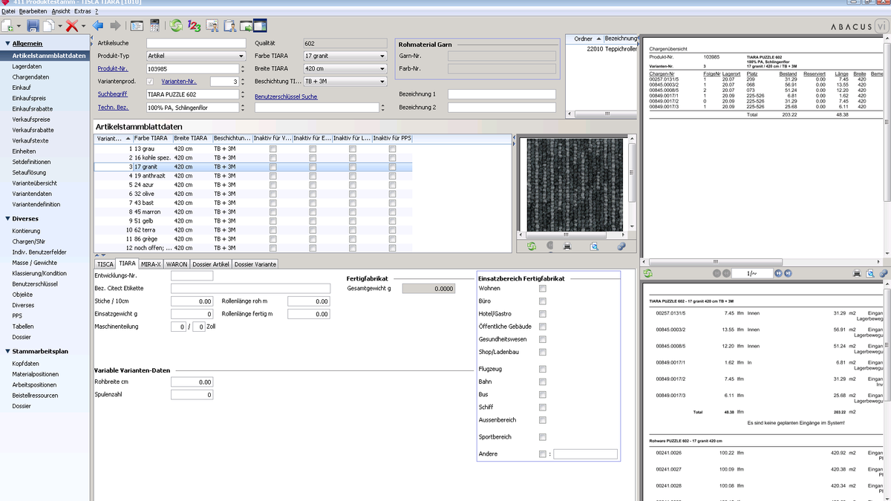
Task: Jump to last page of the report
Action: point(788,273)
